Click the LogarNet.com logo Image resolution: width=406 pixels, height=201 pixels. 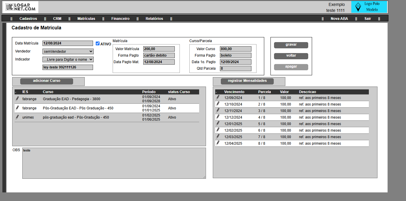point(21,7)
